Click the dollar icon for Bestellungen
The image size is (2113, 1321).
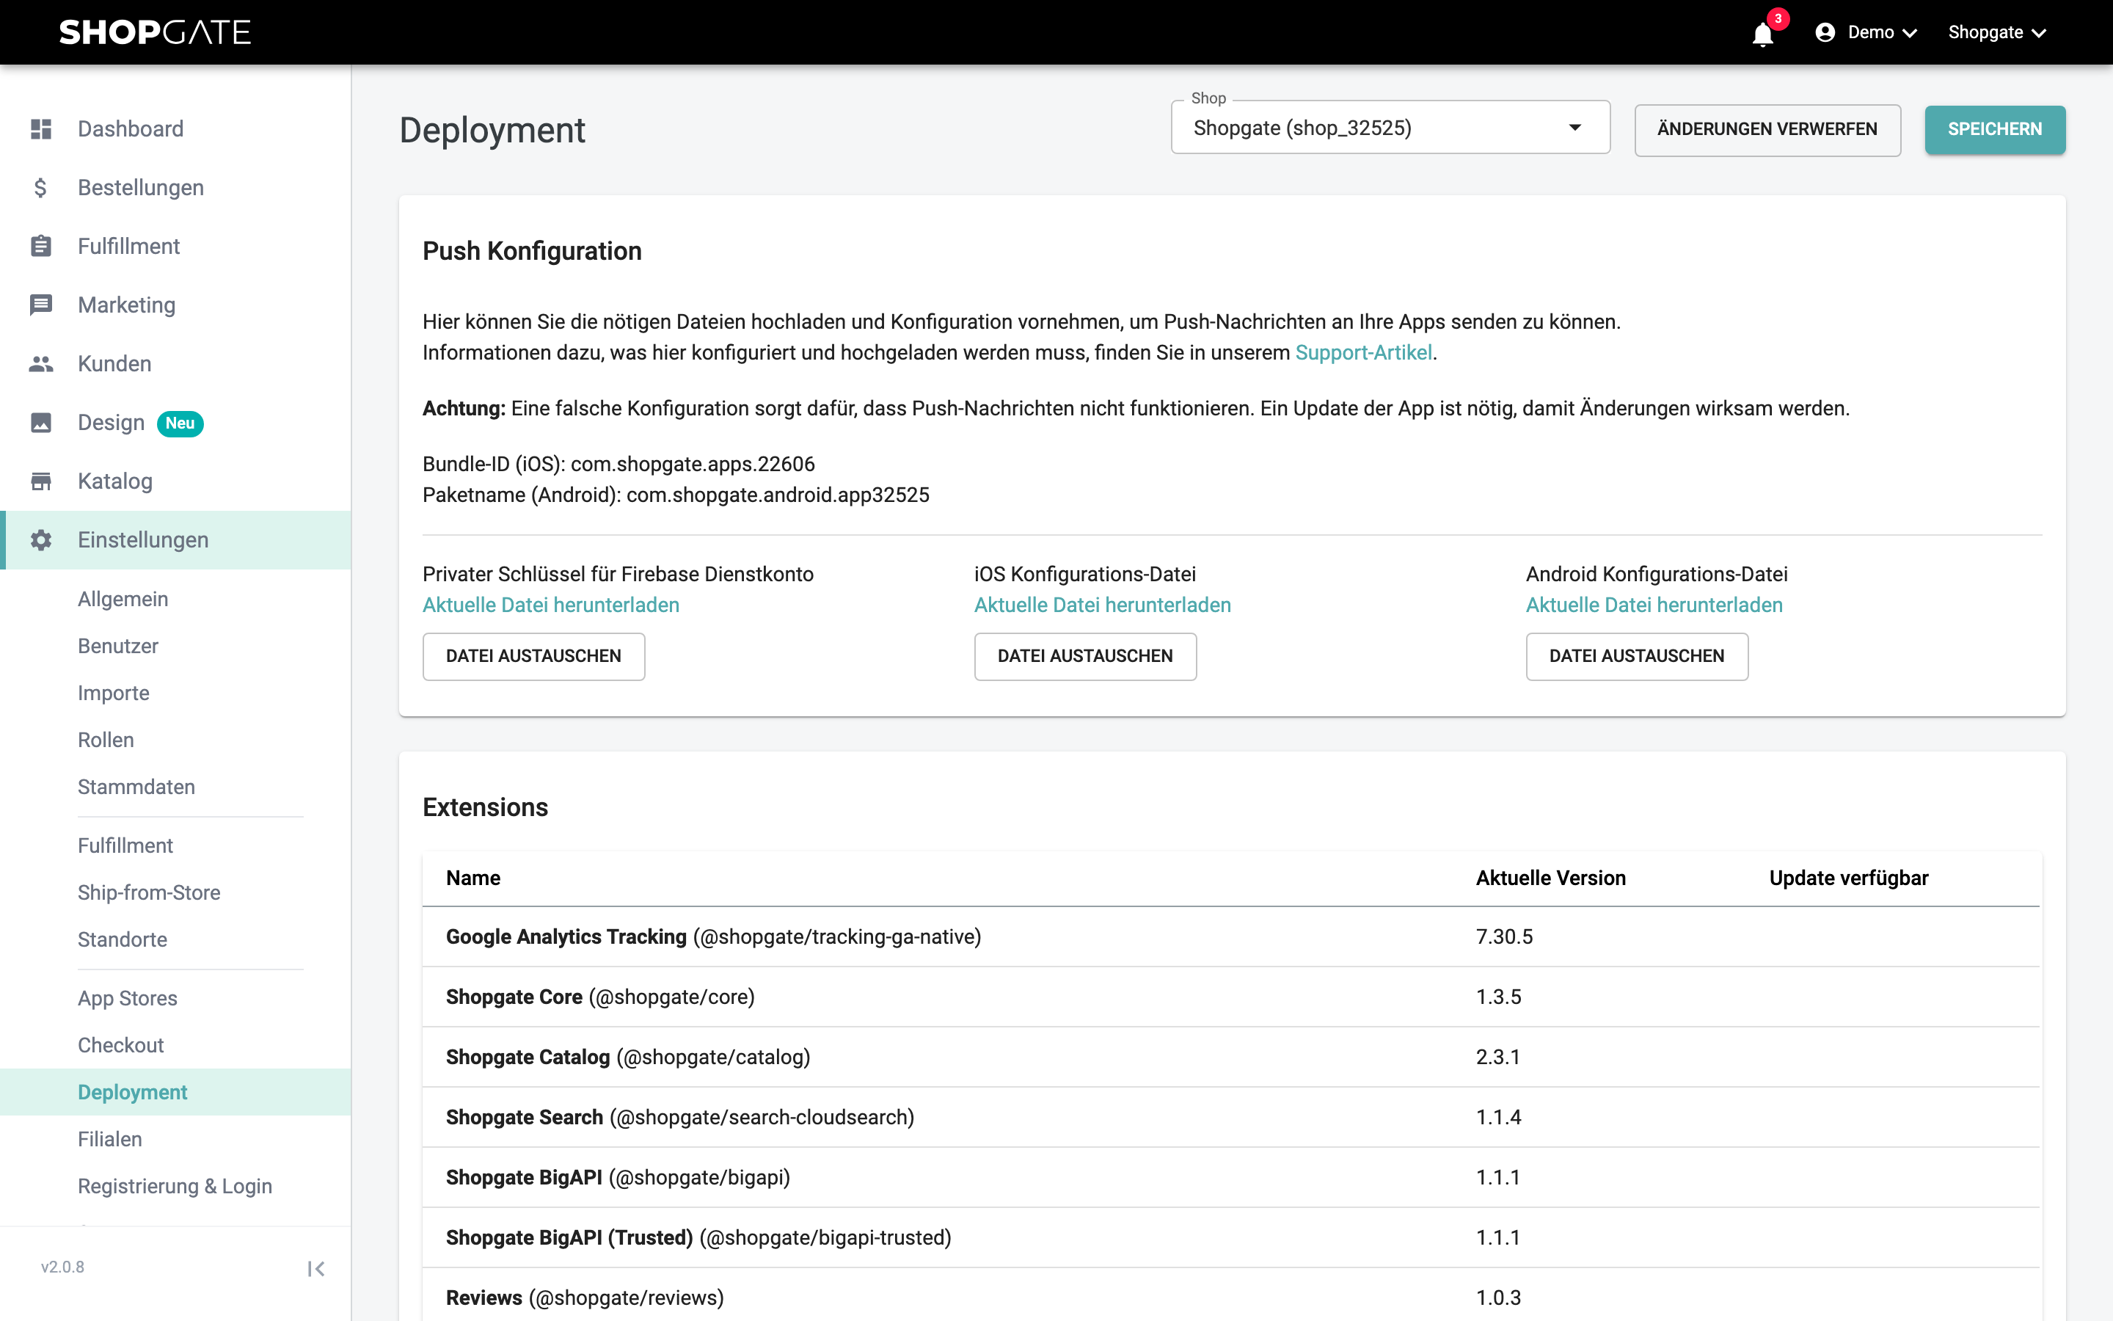pyautogui.click(x=41, y=188)
